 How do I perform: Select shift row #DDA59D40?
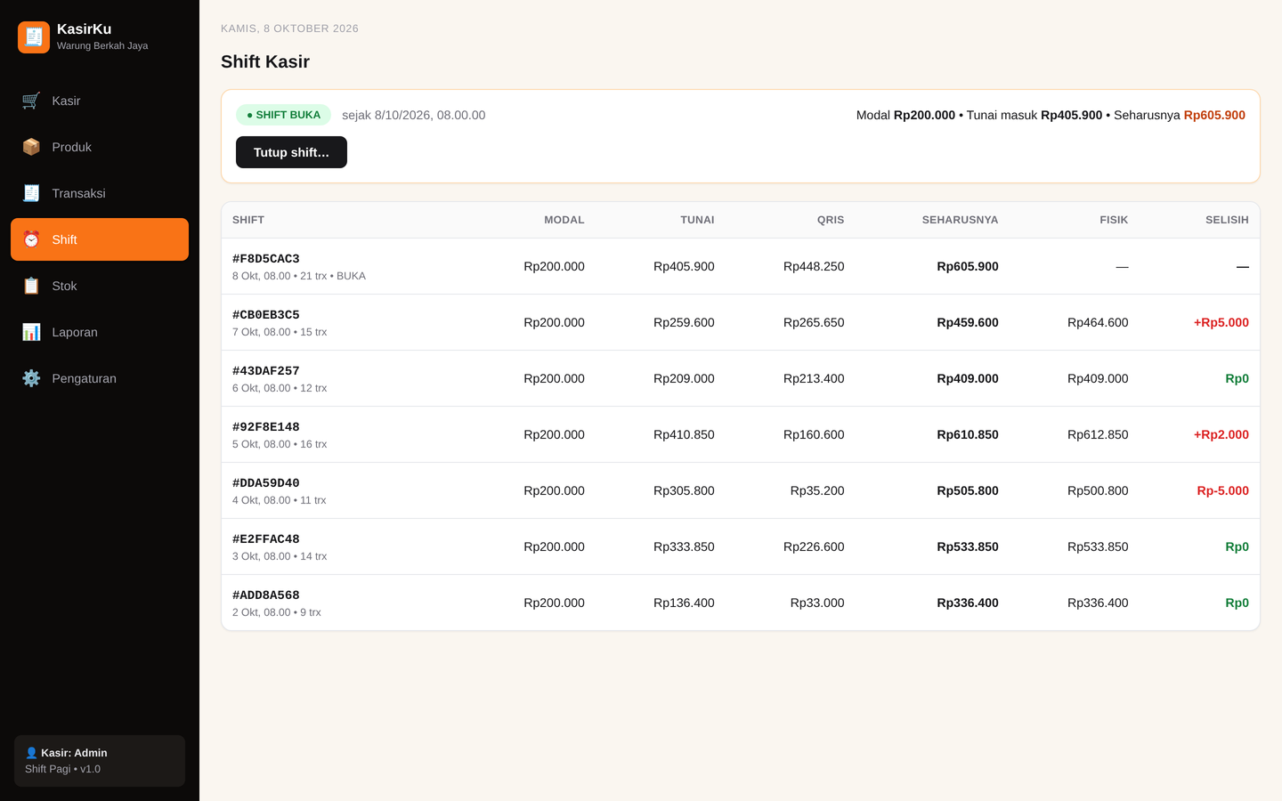coord(741,490)
